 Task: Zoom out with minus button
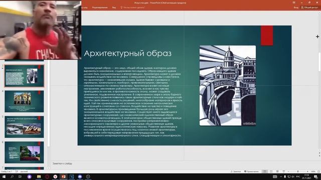[288, 171]
